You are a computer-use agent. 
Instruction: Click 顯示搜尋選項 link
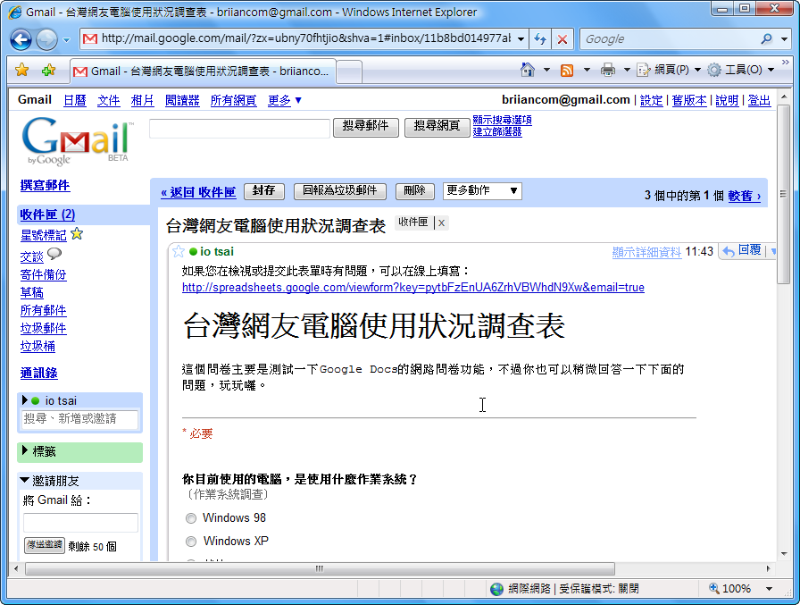(502, 120)
